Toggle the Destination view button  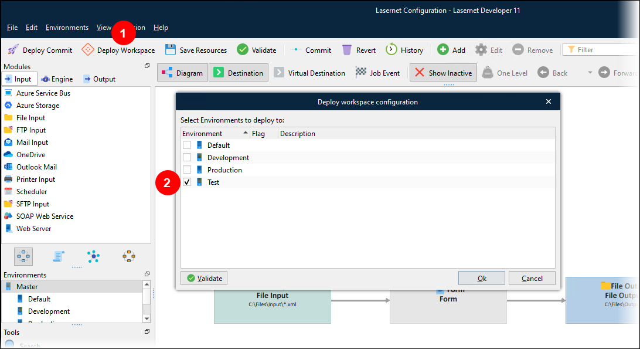tap(239, 73)
